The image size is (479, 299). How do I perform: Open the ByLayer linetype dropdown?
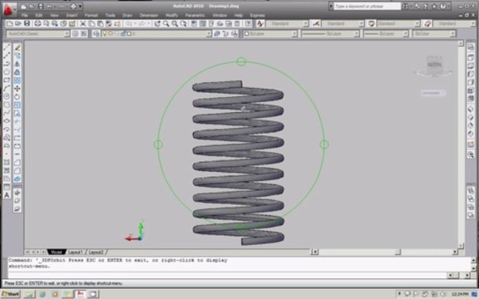click(x=330, y=33)
